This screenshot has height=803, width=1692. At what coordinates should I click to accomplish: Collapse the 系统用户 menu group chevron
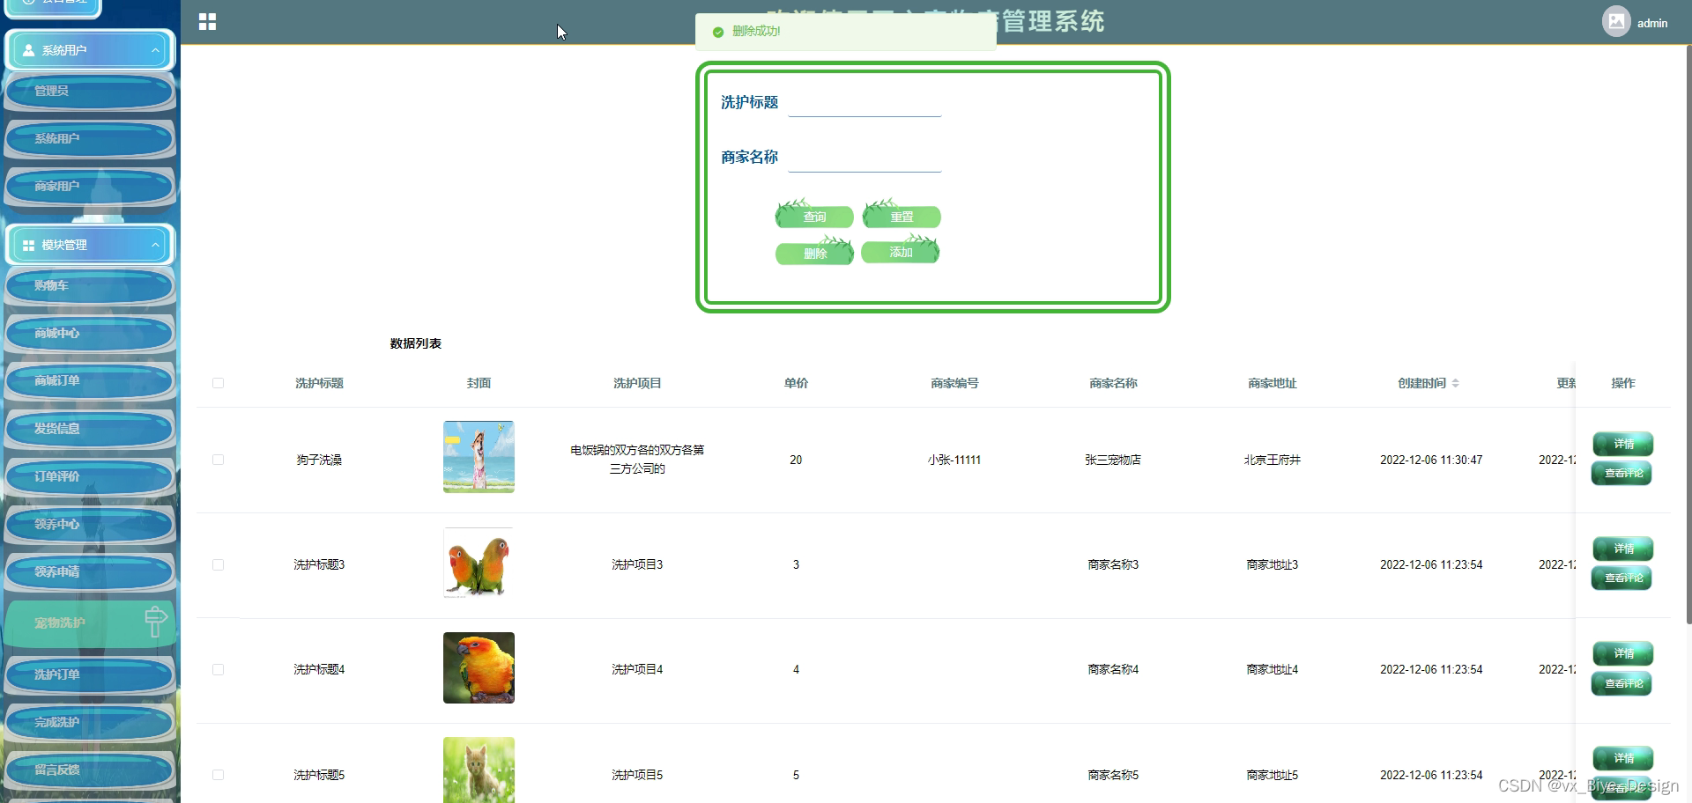pos(155,50)
